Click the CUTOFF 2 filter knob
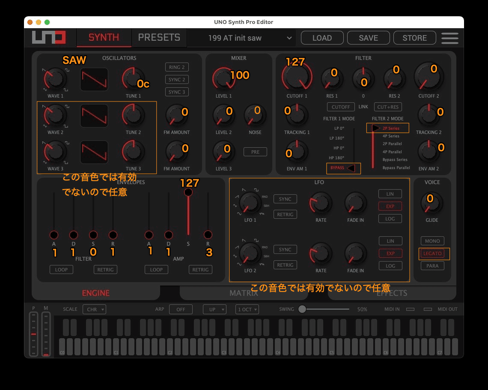 click(x=428, y=77)
